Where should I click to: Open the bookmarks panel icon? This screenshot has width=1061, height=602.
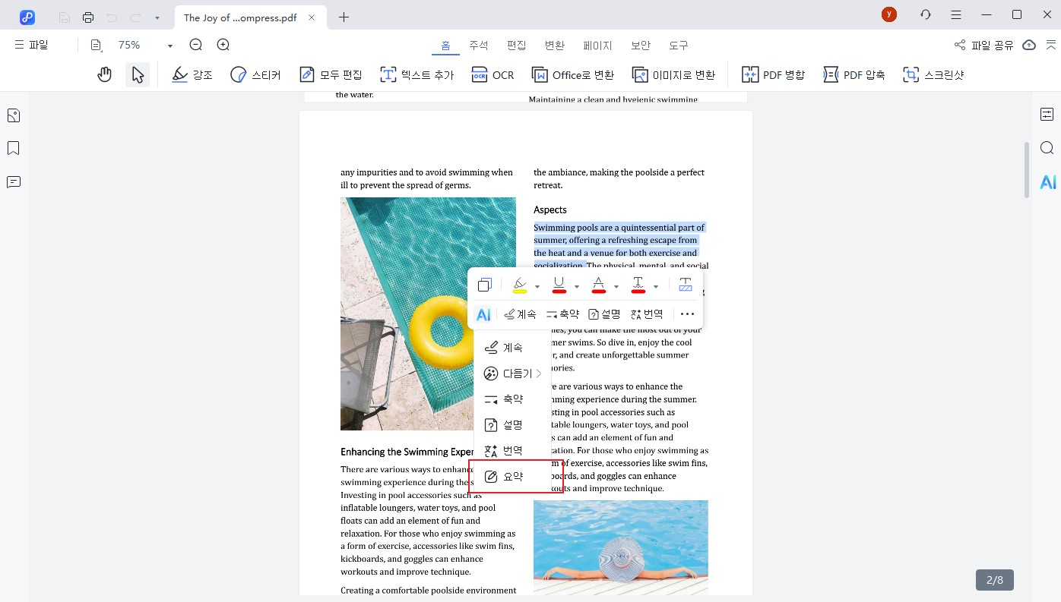click(x=14, y=148)
